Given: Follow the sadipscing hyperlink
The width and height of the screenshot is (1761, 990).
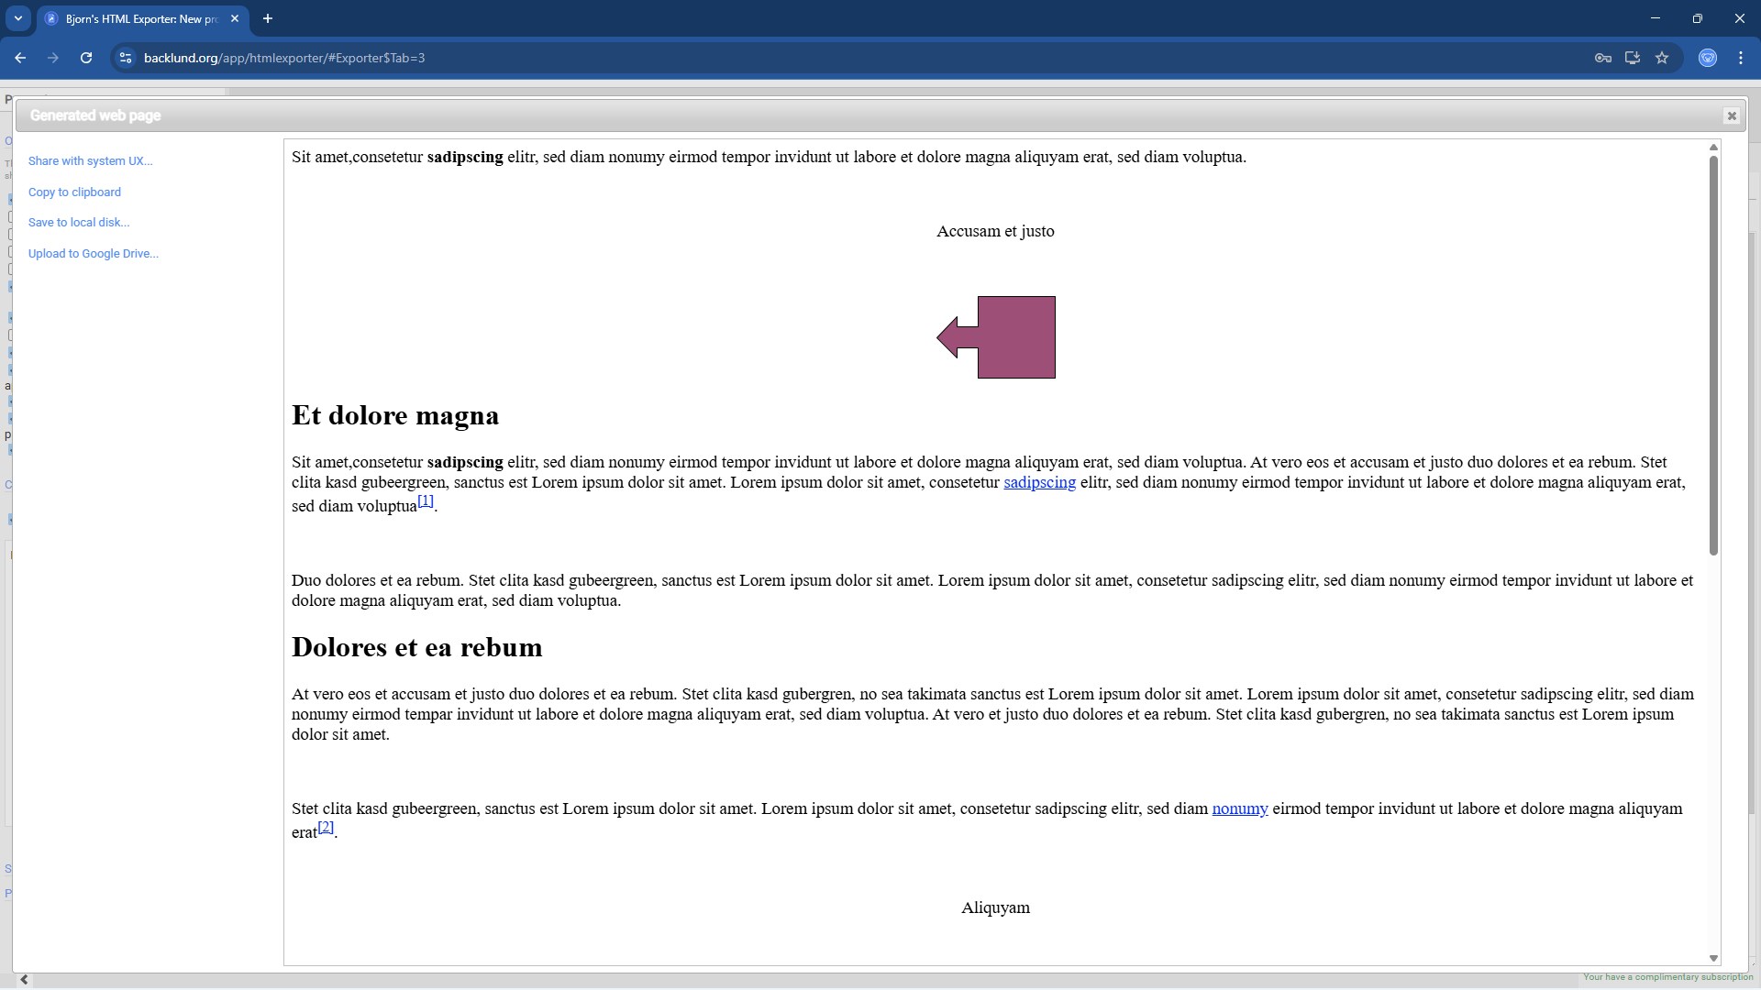Looking at the screenshot, I should [x=1039, y=483].
